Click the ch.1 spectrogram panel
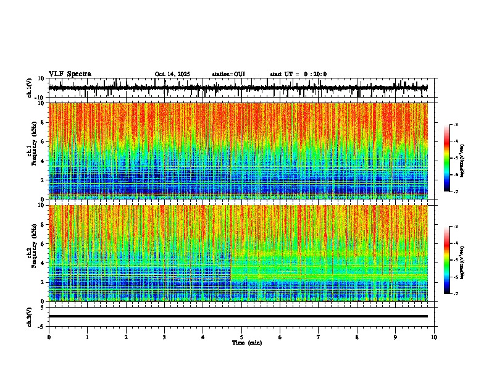The width and height of the screenshot is (489, 378). pyautogui.click(x=238, y=151)
